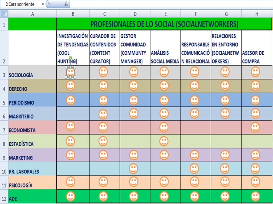Viewport: 273px width, 204px height.
Task: Pick the Derecho smiley under Análisis Social Media
Action: [164, 86]
